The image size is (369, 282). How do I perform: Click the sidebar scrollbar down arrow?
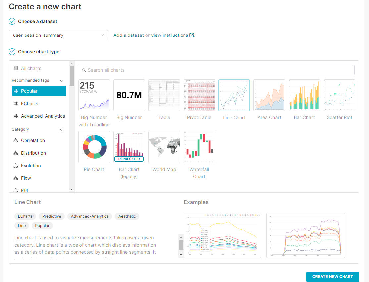click(72, 189)
